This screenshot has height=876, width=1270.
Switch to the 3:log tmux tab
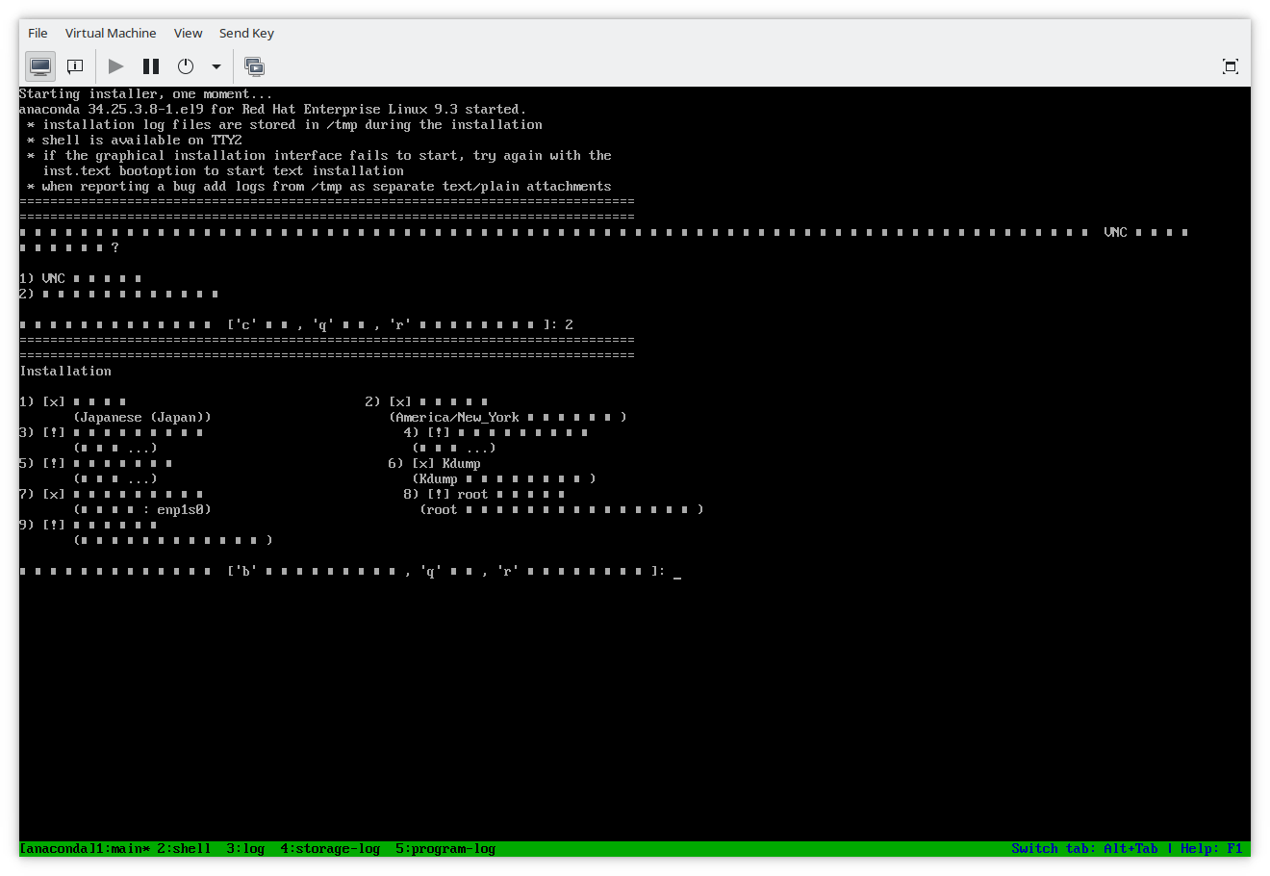245,849
